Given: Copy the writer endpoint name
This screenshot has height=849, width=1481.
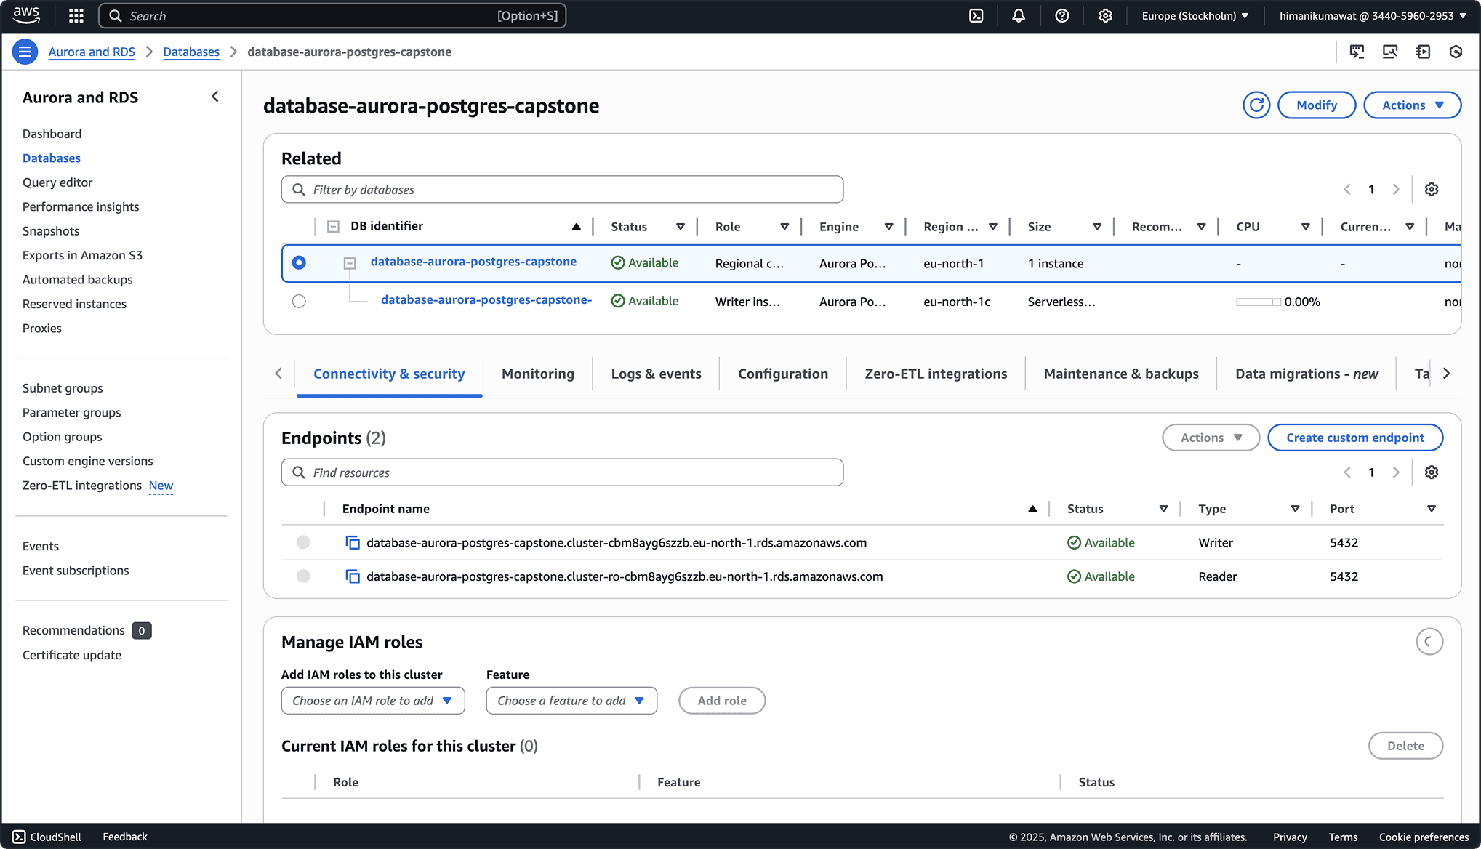Looking at the screenshot, I should click(x=353, y=543).
